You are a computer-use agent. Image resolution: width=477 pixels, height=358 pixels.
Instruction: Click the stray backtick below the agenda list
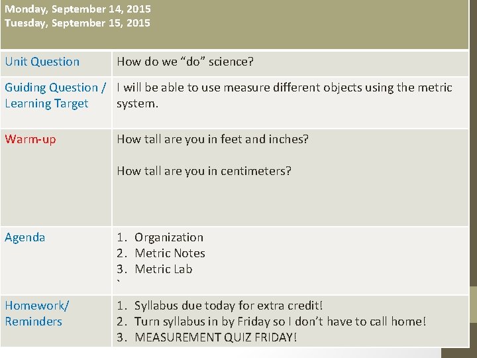[119, 283]
